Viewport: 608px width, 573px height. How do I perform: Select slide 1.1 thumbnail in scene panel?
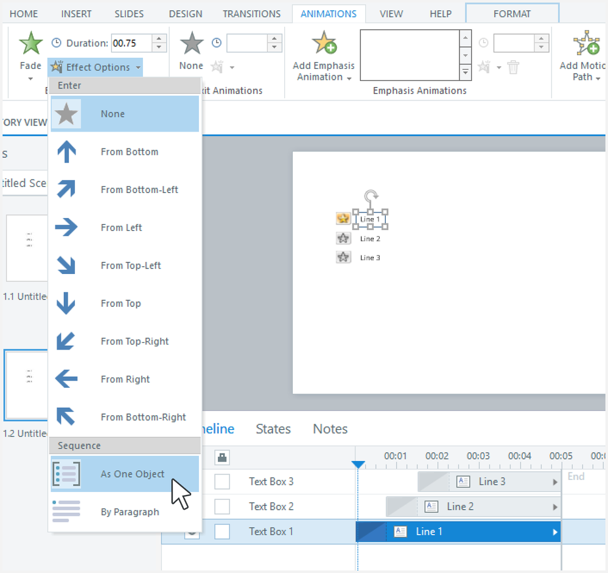tap(26, 248)
